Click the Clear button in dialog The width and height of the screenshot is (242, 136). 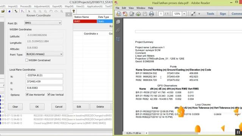pos(15,107)
